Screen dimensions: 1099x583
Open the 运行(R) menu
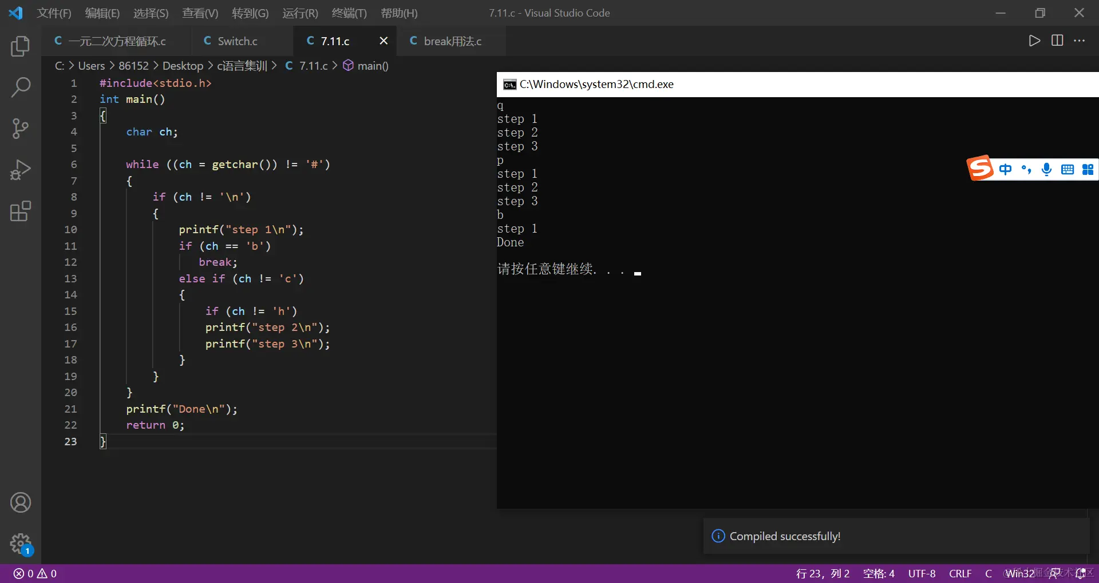pos(300,13)
